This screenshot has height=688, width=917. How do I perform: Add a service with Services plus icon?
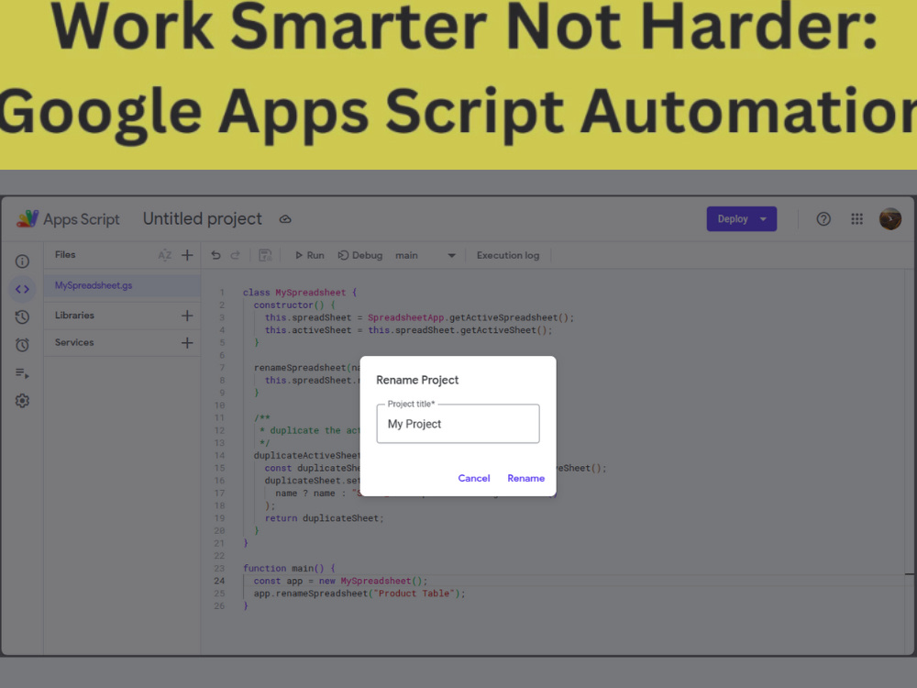click(x=187, y=343)
